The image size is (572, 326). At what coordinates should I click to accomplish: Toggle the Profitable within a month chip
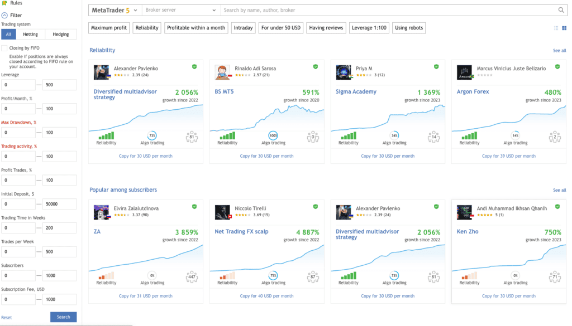coord(196,28)
